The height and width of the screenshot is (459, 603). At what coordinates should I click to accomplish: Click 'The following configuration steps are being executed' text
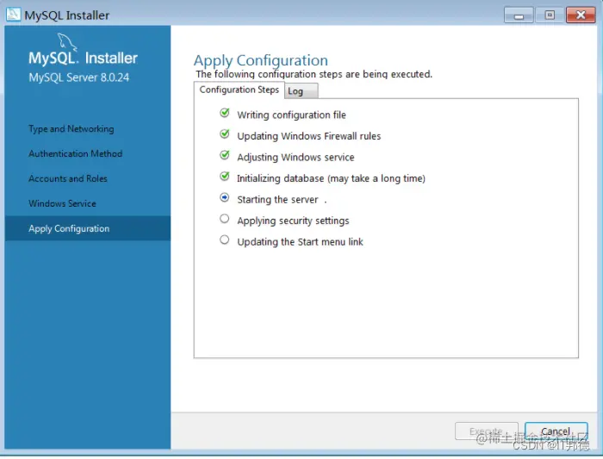coord(314,74)
